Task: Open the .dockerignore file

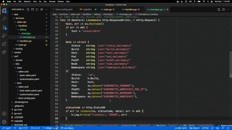Action: click(21, 102)
